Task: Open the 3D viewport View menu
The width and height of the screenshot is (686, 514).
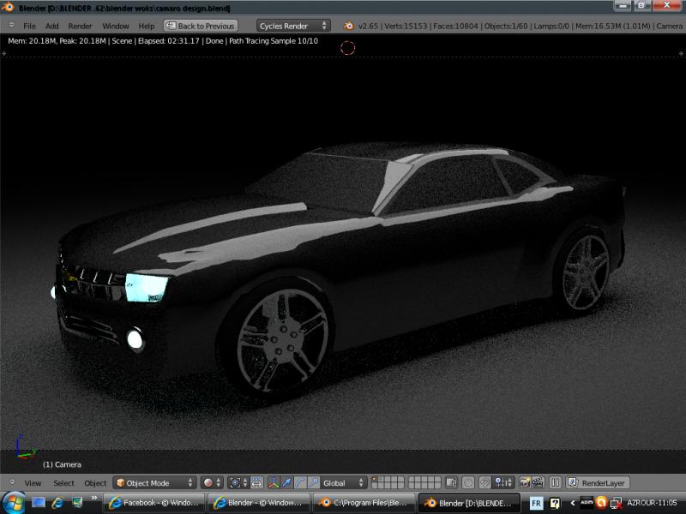Action: [x=33, y=483]
